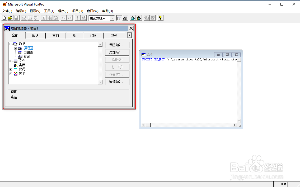Image resolution: width=300 pixels, height=187 pixels.
Task: Open the 窗口(W) menu
Action: (x=93, y=11)
